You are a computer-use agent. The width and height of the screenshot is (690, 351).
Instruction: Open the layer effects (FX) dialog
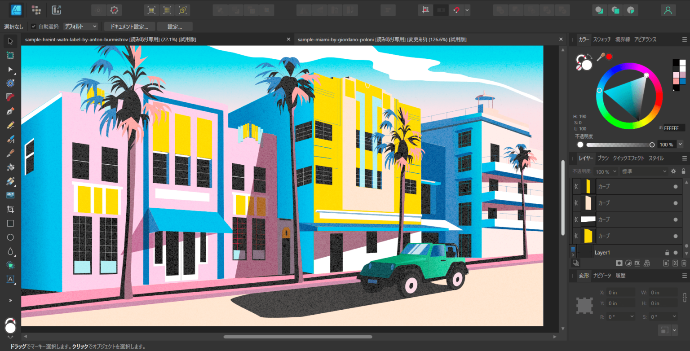click(x=638, y=263)
